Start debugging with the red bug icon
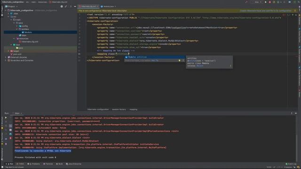This screenshot has width=301, height=169. [269, 2]
